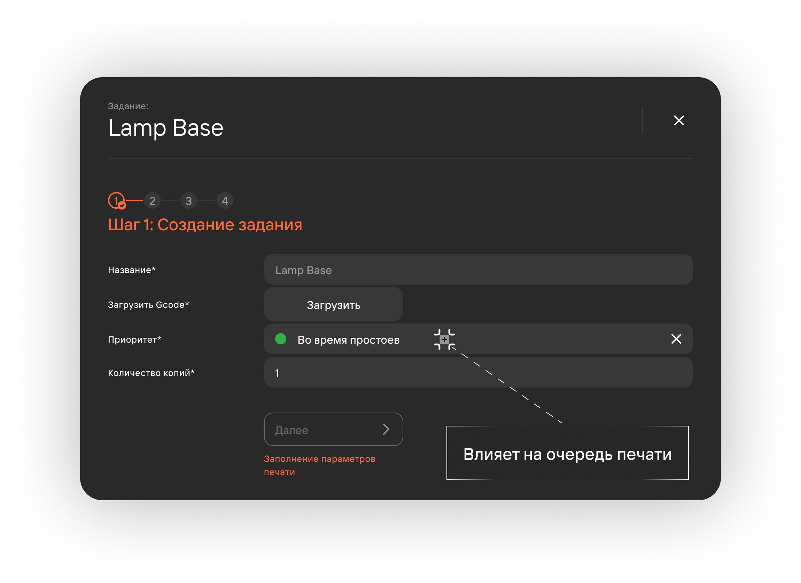The width and height of the screenshot is (801, 583).
Task: Close the Lamp Base task dialog
Action: pos(679,120)
